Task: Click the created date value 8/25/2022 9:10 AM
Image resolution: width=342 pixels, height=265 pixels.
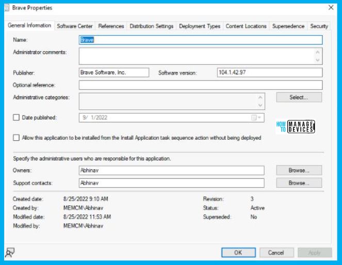Action: click(86, 199)
